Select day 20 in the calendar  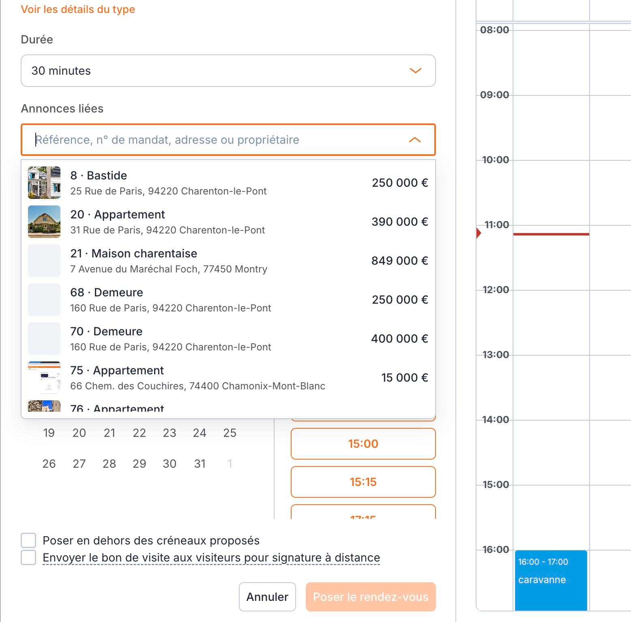coord(79,433)
